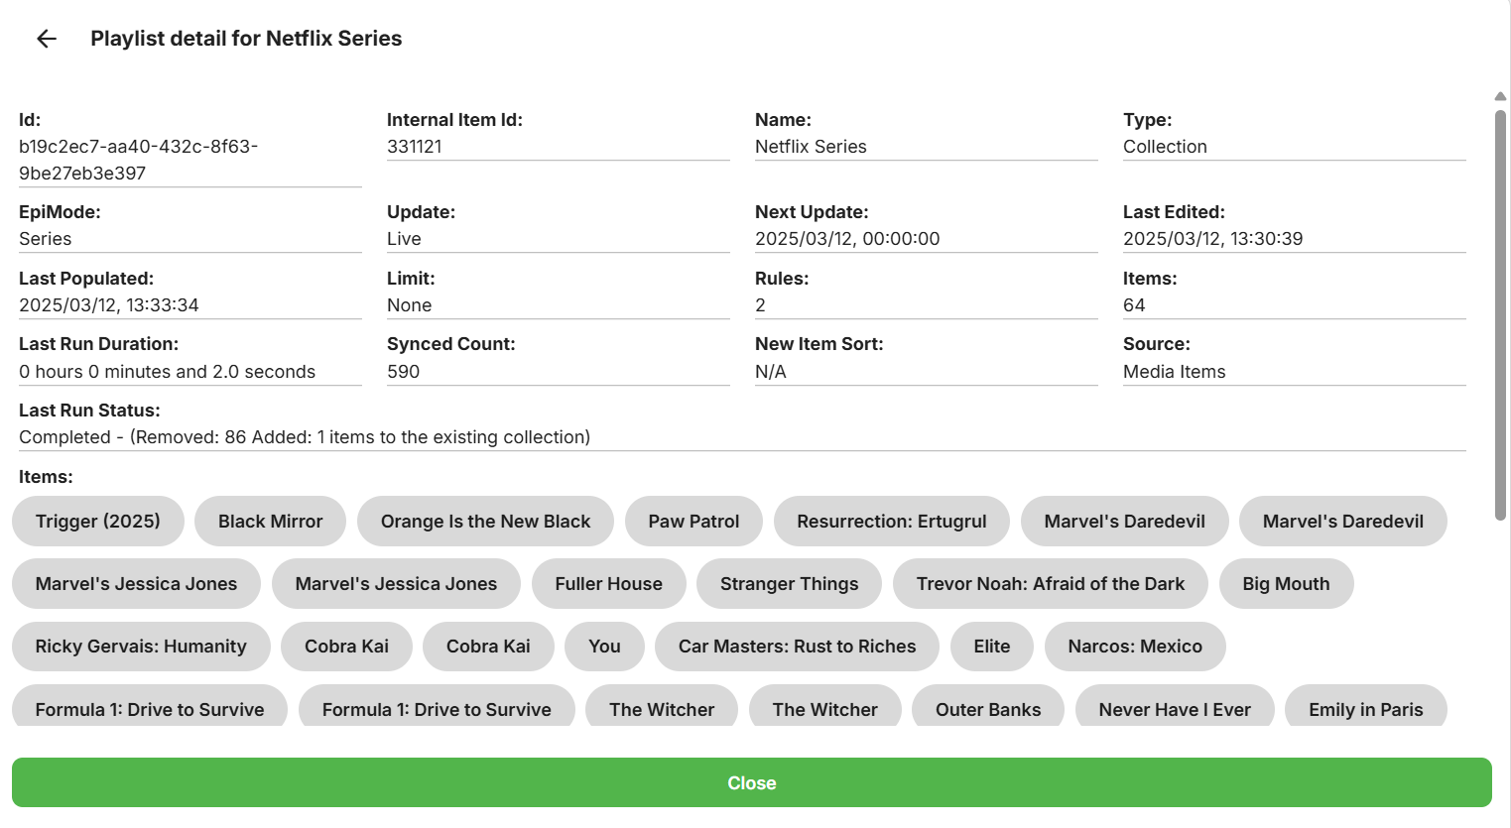Open the Orange Is the New Black chip
The height and width of the screenshot is (828, 1511).
point(485,522)
